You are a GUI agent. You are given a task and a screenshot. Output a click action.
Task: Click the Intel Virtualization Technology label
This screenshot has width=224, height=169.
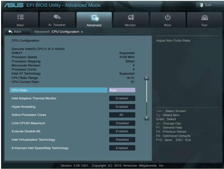33,140
